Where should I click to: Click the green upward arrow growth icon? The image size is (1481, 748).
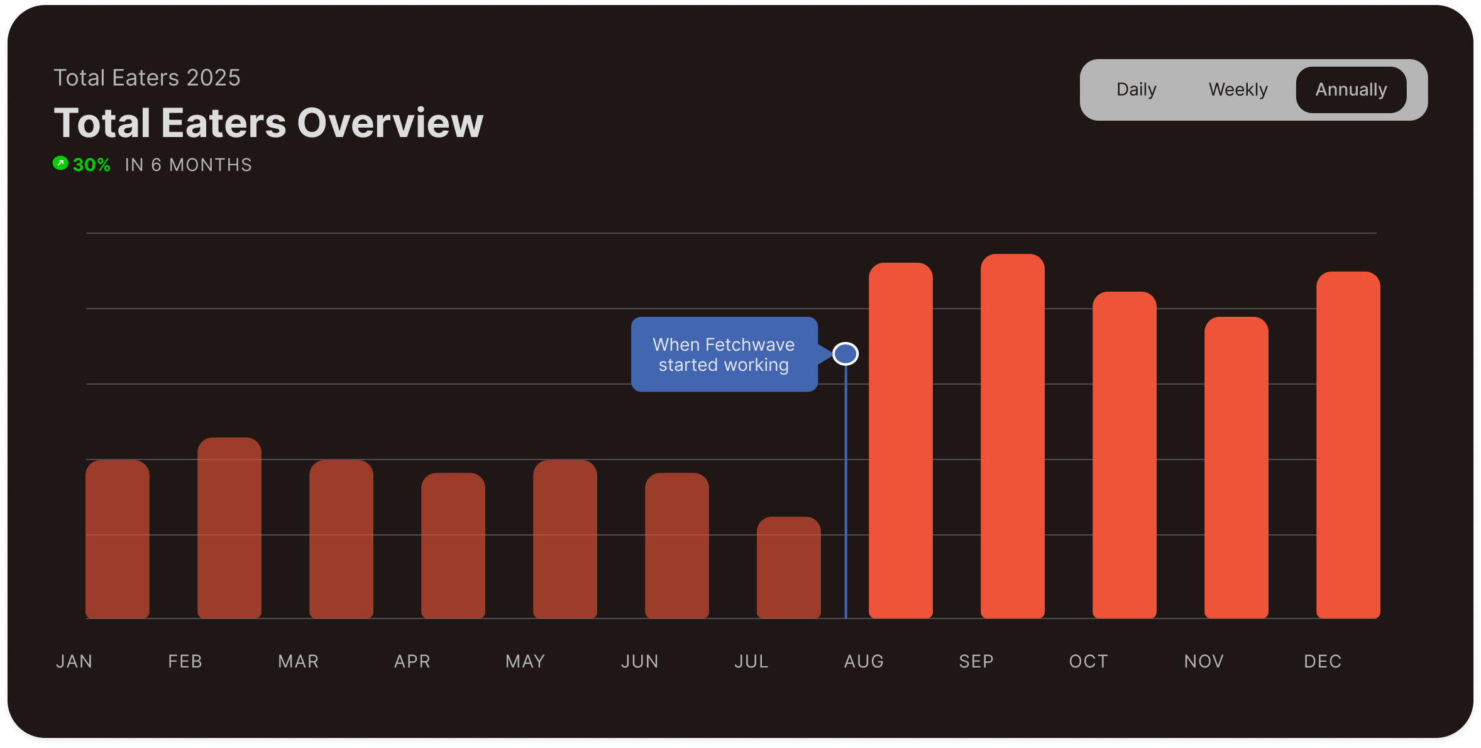pyautogui.click(x=60, y=163)
